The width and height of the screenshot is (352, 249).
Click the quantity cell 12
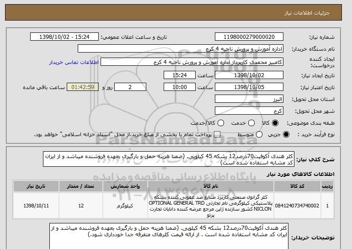[81, 206]
